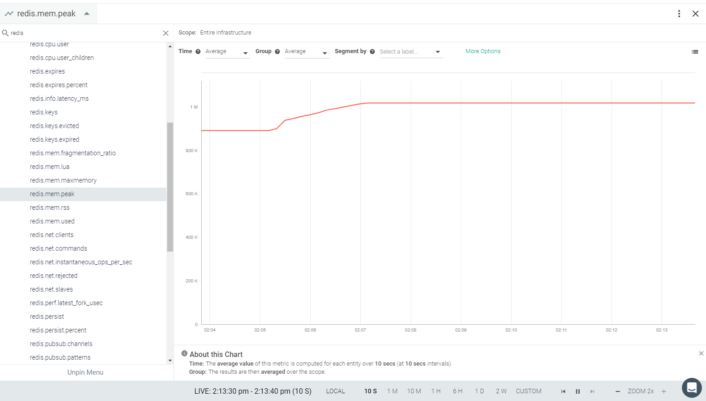Click the metric list scrollbar thumb
Screen dimensions: 706x401
point(170,187)
